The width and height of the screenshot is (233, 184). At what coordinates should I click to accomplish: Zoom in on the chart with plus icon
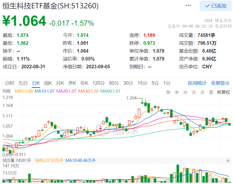(x=176, y=92)
